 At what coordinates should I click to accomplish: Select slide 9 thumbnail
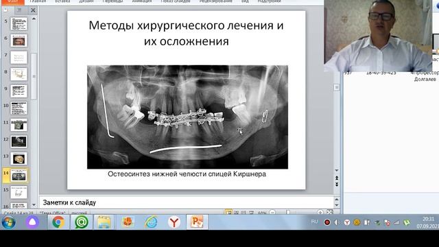(19, 91)
